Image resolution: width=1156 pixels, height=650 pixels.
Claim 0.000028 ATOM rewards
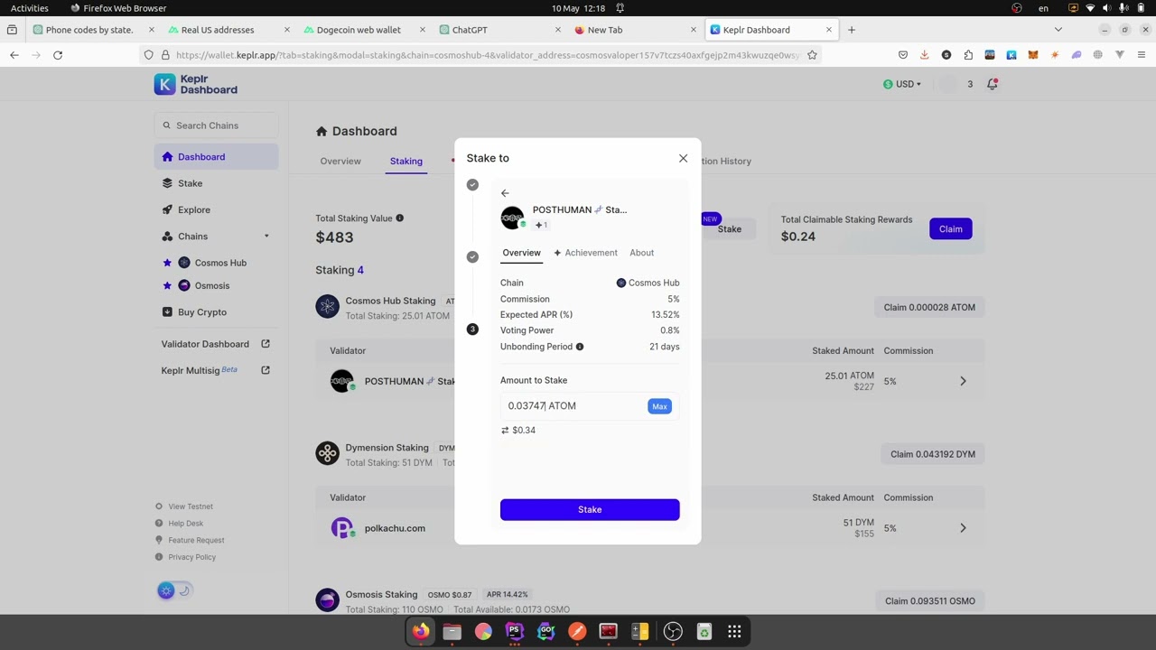click(x=929, y=307)
